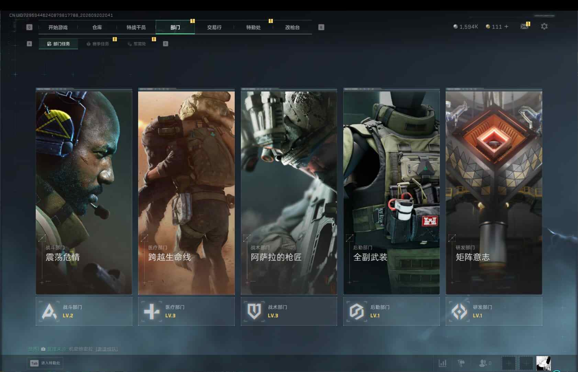
Task: Click the plus to add gold currency
Action: 506,26
